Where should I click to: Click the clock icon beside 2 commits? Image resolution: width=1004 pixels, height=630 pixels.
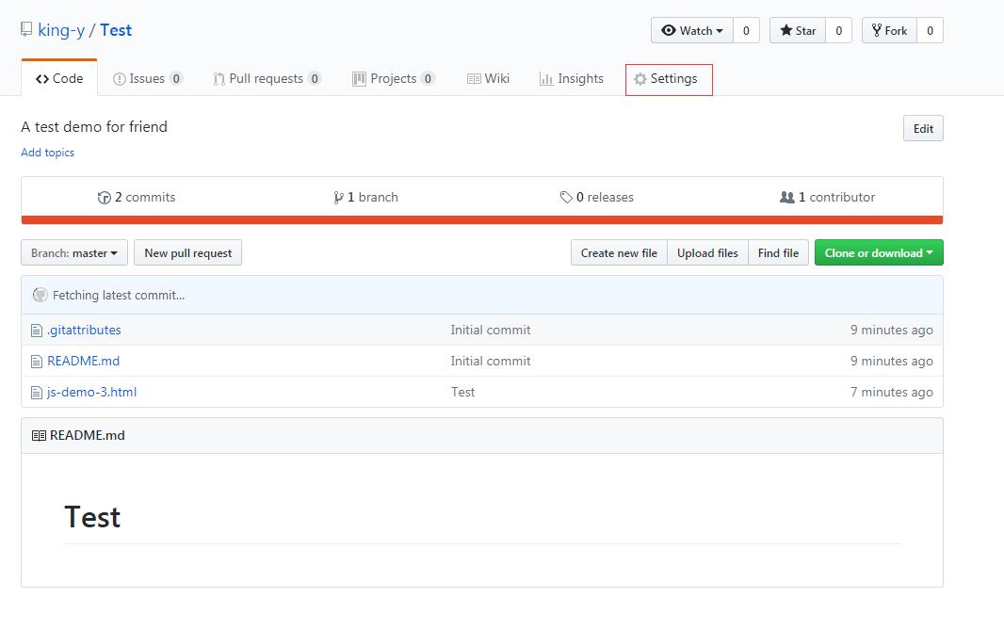tap(105, 197)
